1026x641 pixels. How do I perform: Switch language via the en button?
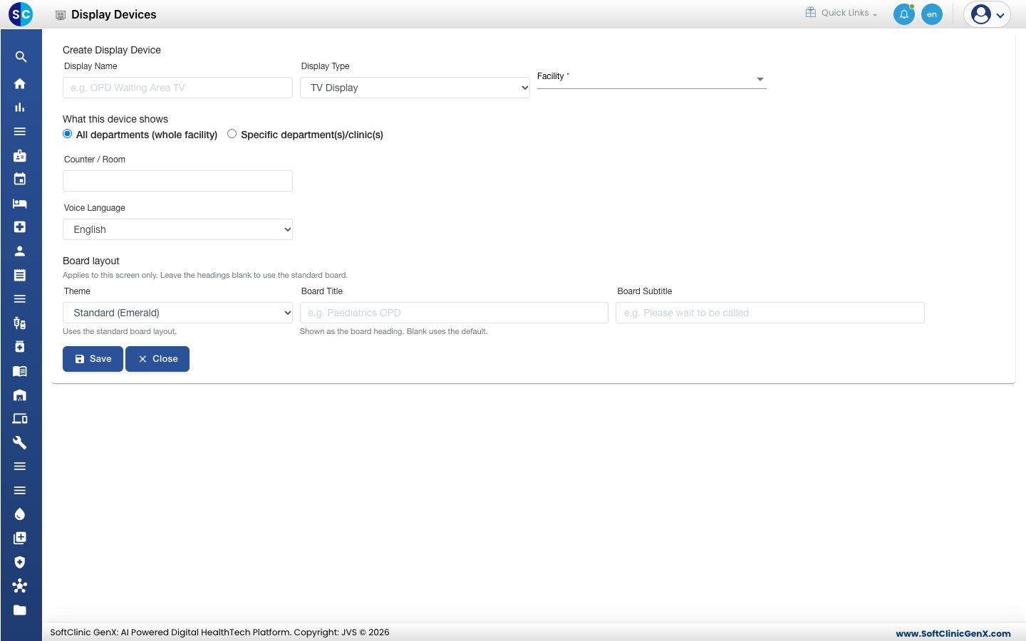[x=932, y=14]
